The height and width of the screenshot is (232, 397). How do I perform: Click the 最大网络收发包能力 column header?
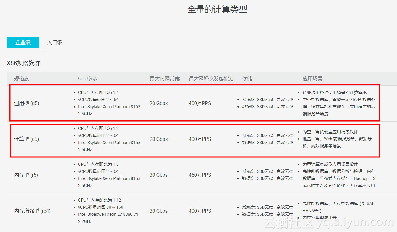tap(211, 79)
